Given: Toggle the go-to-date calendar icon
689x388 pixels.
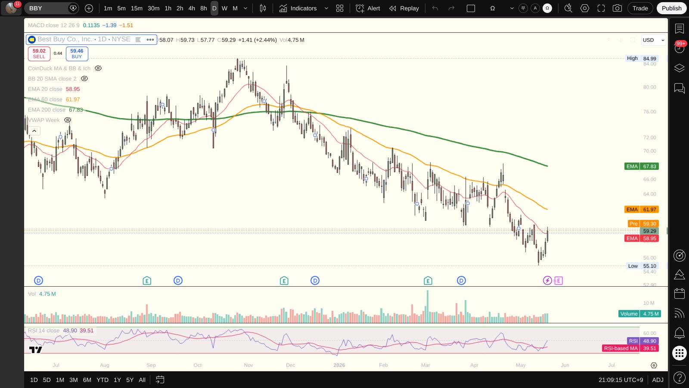Looking at the screenshot, I should click(160, 380).
